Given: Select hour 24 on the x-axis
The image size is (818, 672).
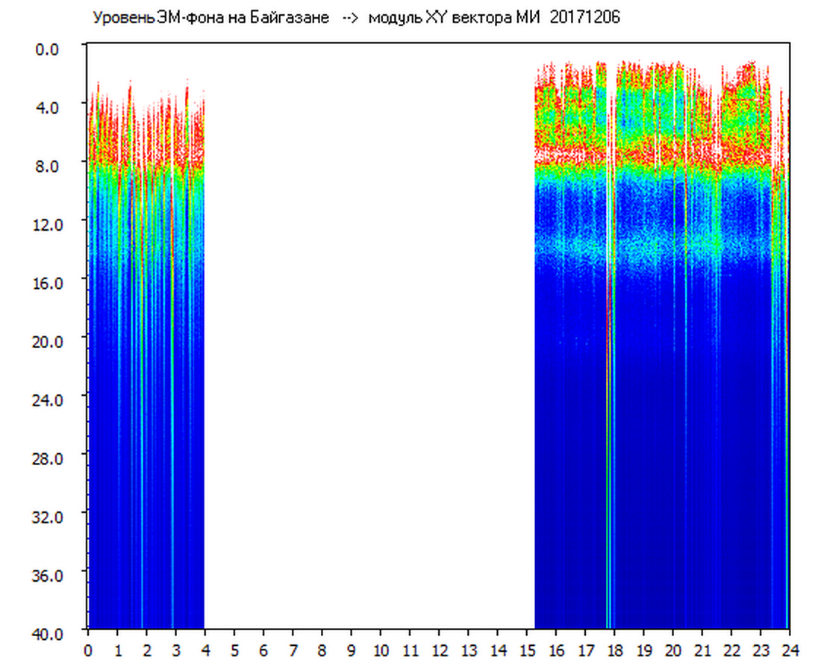Looking at the screenshot, I should tap(790, 650).
